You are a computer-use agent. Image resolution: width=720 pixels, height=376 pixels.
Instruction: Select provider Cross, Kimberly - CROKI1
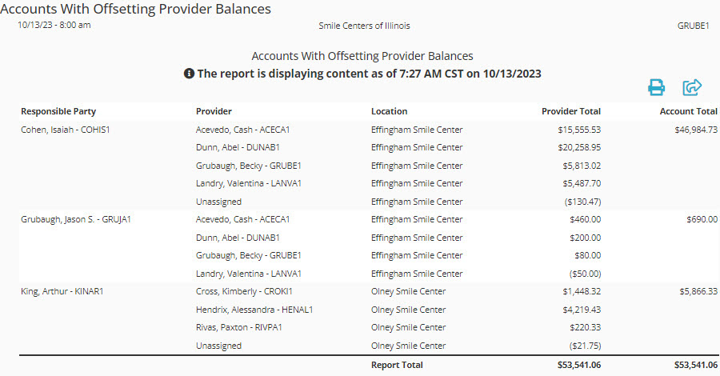point(244,291)
